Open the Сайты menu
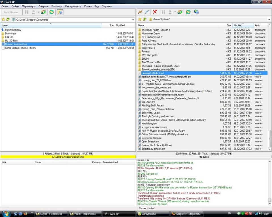The image size is (272, 217). coord(15,6)
